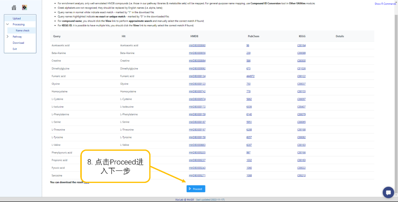Open HMDB0000158 for L-Tyrosine

click(197, 137)
